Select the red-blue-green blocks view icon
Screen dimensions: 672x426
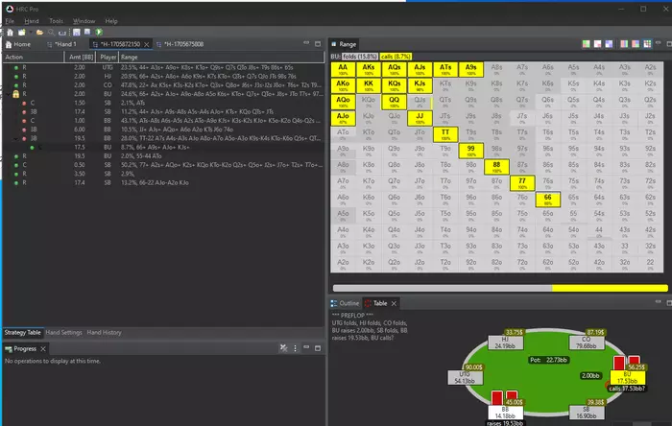tap(636, 44)
